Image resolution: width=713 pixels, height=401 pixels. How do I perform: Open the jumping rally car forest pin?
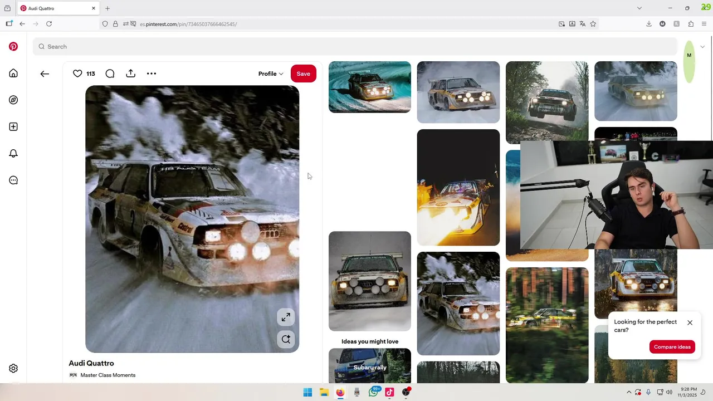(547, 102)
